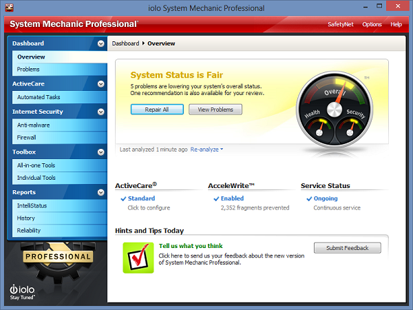Click the Health gauge dial
The image size is (413, 310).
click(316, 127)
